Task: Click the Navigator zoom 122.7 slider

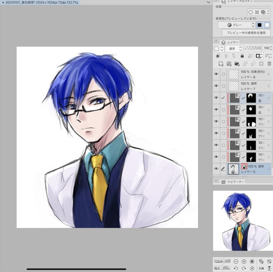Action: coord(222,261)
